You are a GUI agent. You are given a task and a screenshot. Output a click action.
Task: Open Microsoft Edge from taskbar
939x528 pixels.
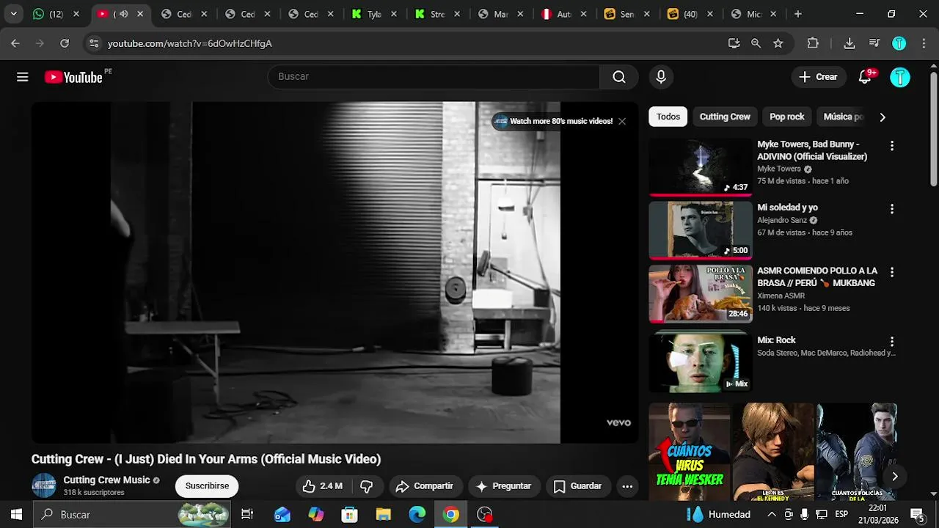click(417, 514)
